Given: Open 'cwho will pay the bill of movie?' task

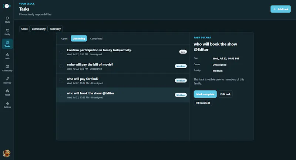Looking at the screenshot, I should [x=123, y=66].
